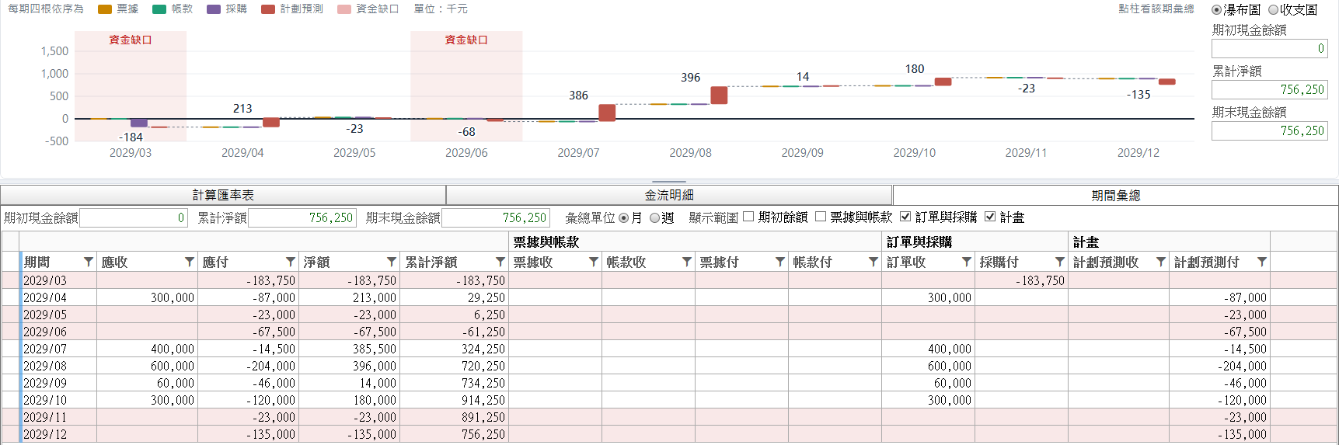Select the 瀑布圖 chart mode radio

point(1217,10)
